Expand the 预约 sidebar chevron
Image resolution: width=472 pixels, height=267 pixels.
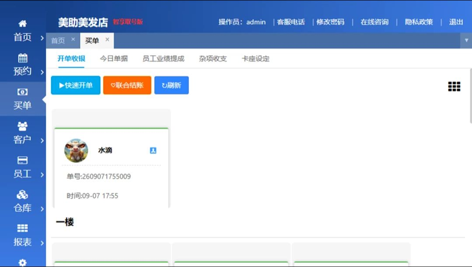(42, 72)
